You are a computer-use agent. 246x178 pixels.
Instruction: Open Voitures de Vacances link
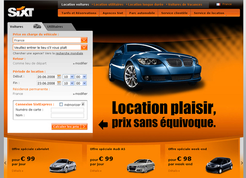click(185, 4)
